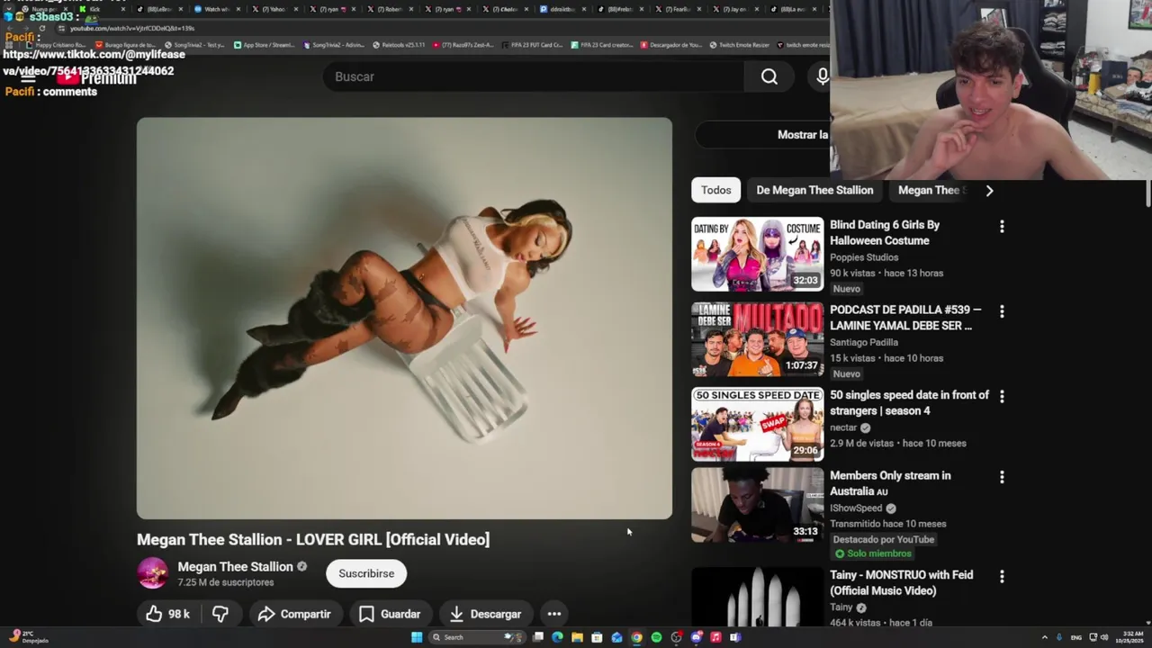Click in the Buscar search field
The width and height of the screenshot is (1152, 648).
coord(534,76)
